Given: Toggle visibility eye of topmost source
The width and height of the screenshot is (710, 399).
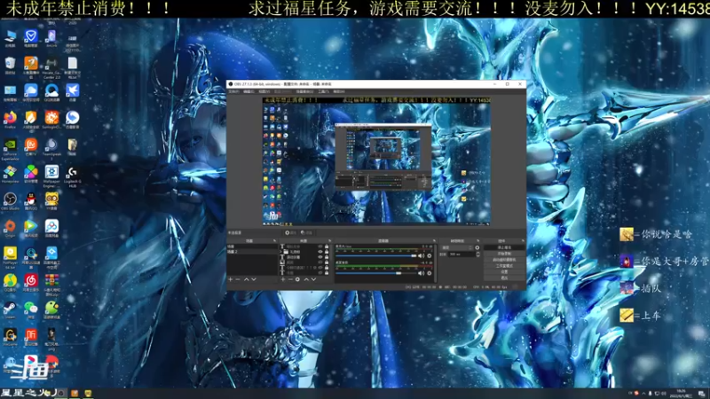Looking at the screenshot, I should click(320, 246).
